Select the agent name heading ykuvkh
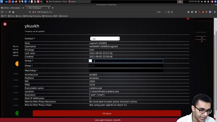 point(32,26)
